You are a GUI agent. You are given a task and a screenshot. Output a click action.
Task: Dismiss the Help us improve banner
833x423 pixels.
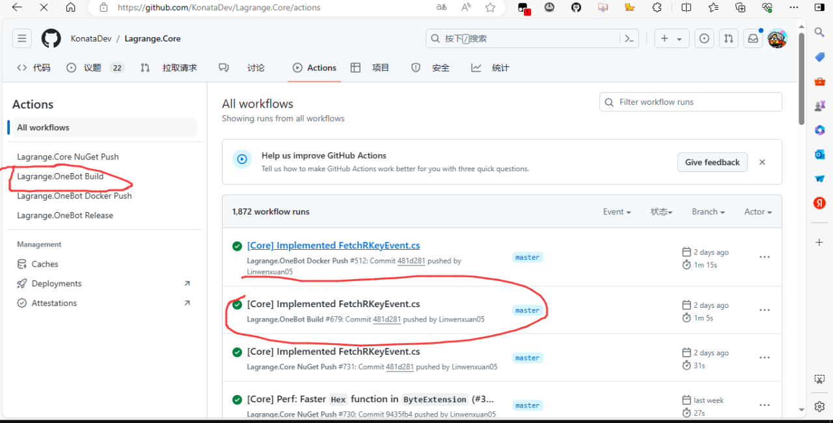pyautogui.click(x=762, y=162)
